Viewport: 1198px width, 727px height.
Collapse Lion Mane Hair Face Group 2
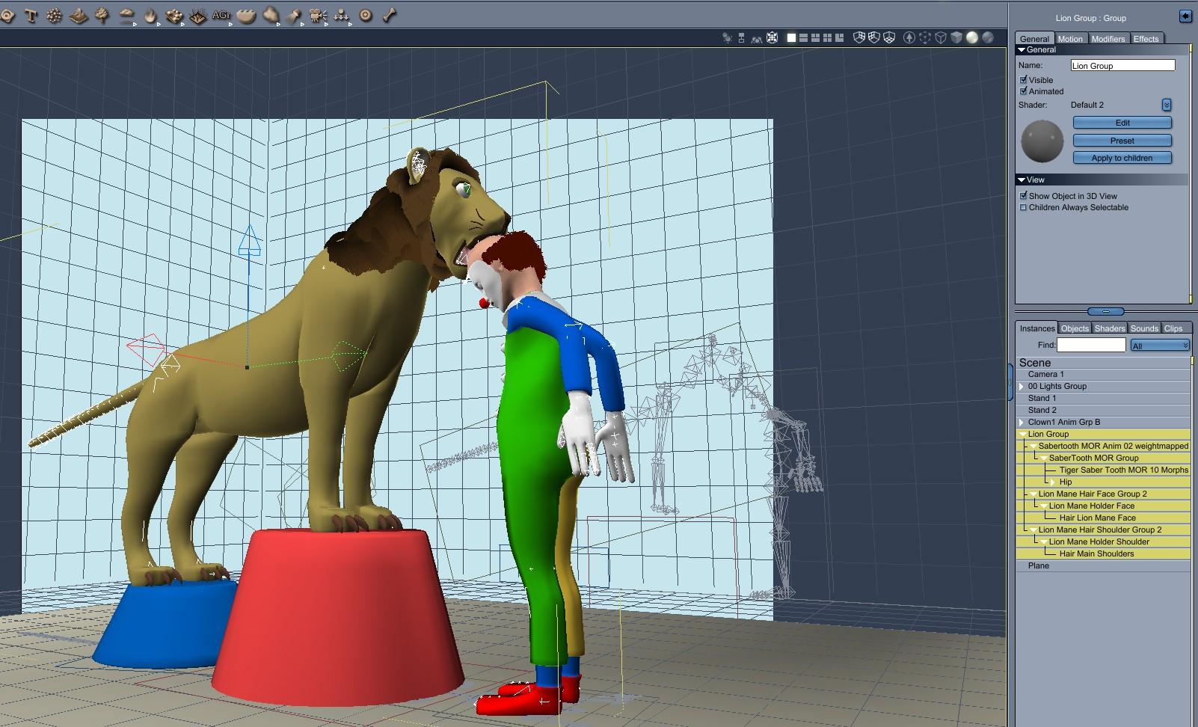[x=1033, y=494]
